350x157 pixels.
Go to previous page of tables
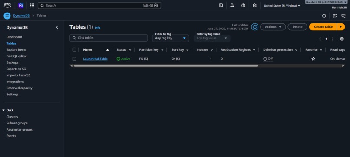pyautogui.click(x=320, y=39)
